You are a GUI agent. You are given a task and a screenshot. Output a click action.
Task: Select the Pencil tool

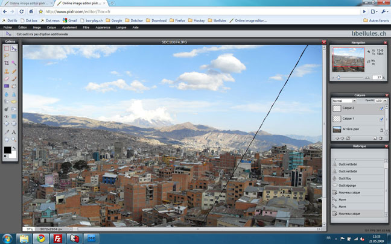14,72
